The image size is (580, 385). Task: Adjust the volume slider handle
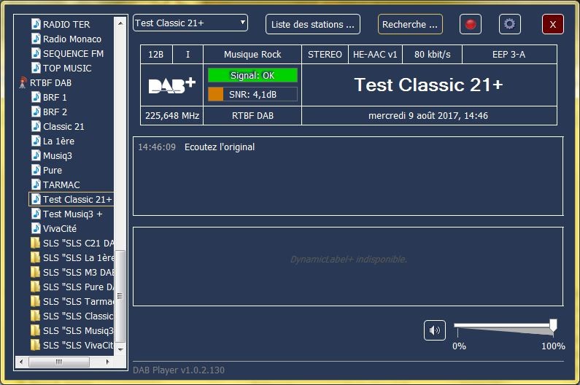point(553,325)
